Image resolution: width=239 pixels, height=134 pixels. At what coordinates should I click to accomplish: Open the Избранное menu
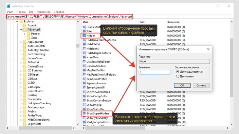pyautogui.click(x=44, y=12)
